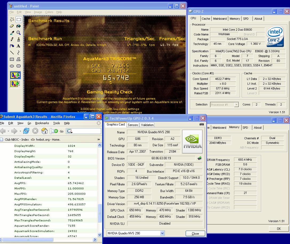Click Firefox Back arrow button
This screenshot has width=290, height=244.
[x=3, y=131]
